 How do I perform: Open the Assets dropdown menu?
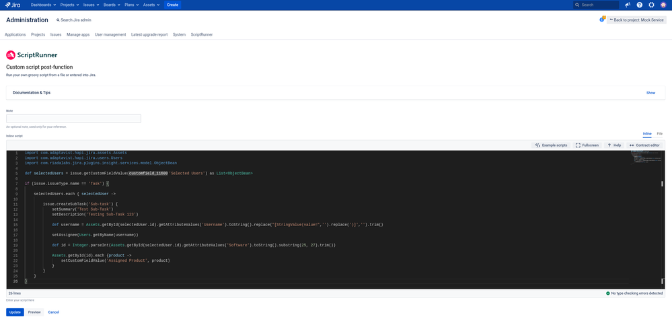[151, 5]
